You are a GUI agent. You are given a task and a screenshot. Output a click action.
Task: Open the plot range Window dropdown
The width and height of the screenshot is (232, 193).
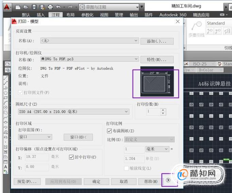click(x=35, y=137)
